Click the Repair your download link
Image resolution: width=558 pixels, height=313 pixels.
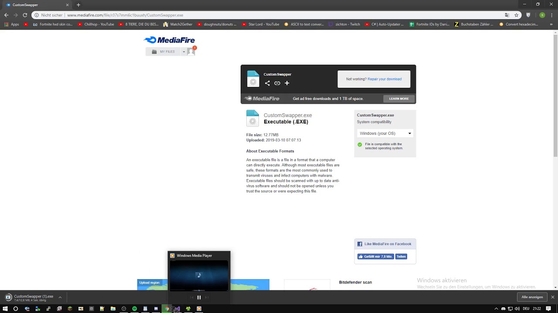tap(384, 79)
